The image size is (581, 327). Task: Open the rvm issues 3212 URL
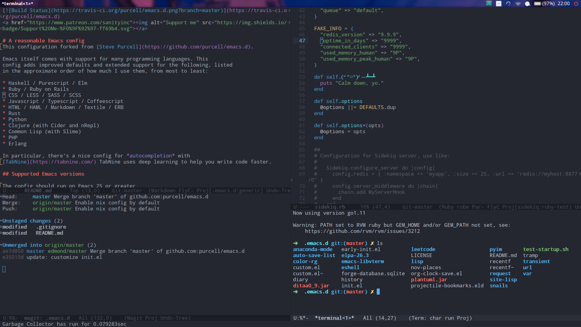click(x=362, y=231)
